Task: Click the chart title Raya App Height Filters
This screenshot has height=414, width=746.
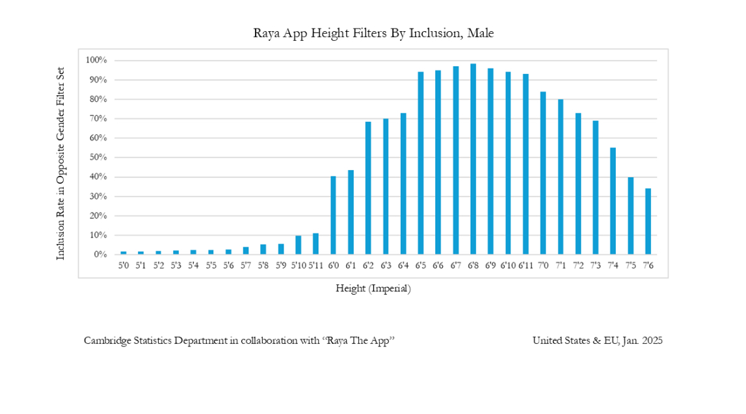Action: click(373, 33)
